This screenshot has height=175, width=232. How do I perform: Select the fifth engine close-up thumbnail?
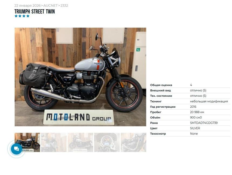tap(134, 142)
